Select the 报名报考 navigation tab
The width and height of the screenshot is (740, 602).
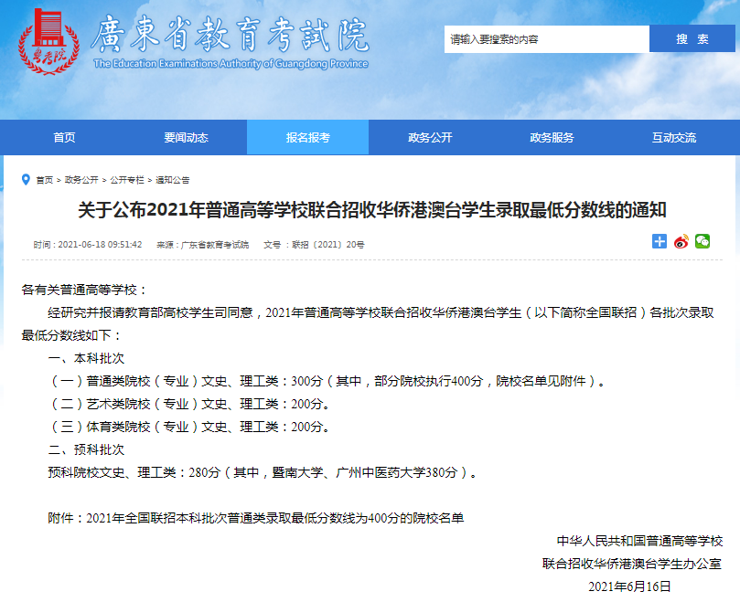[x=307, y=138]
